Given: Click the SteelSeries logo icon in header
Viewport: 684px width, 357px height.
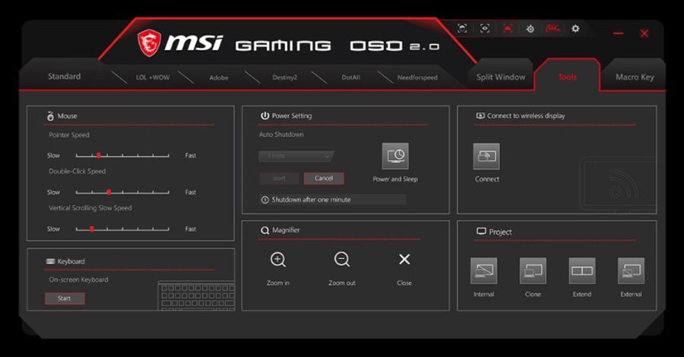Looking at the screenshot, I should click(x=530, y=29).
